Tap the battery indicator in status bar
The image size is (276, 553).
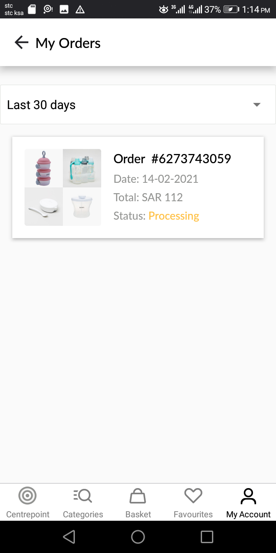coord(231,9)
